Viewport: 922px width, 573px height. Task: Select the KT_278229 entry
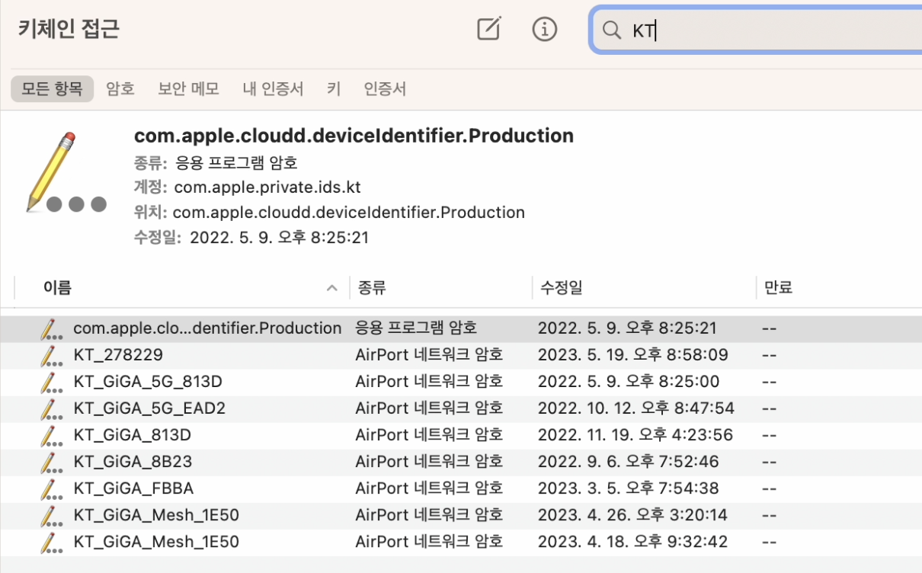pyautogui.click(x=461, y=355)
